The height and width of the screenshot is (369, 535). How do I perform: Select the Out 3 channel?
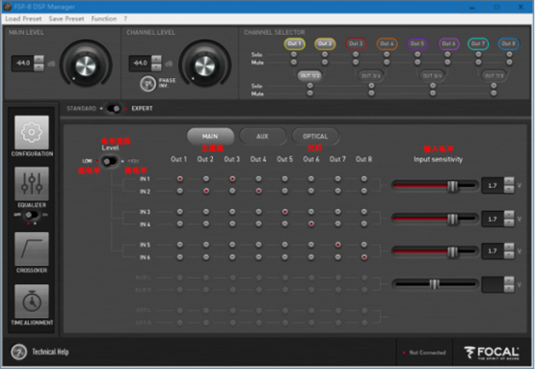[x=356, y=43]
